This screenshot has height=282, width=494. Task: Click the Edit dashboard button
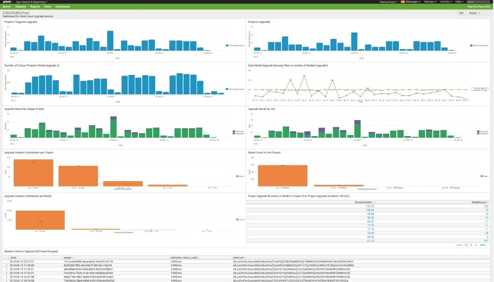461,13
